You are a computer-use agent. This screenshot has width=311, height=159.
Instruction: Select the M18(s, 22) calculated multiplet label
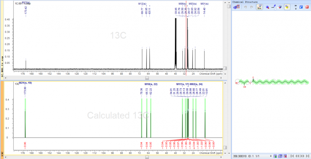click(x=151, y=84)
